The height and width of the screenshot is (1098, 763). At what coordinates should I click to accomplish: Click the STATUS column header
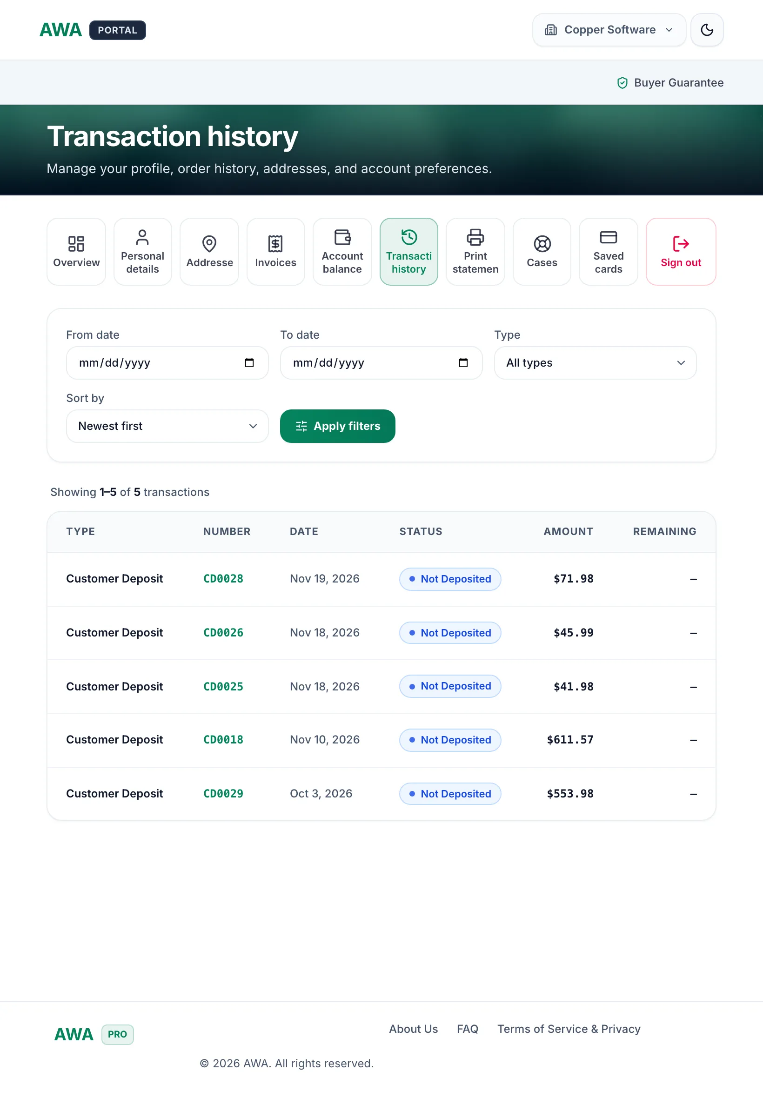tap(421, 531)
